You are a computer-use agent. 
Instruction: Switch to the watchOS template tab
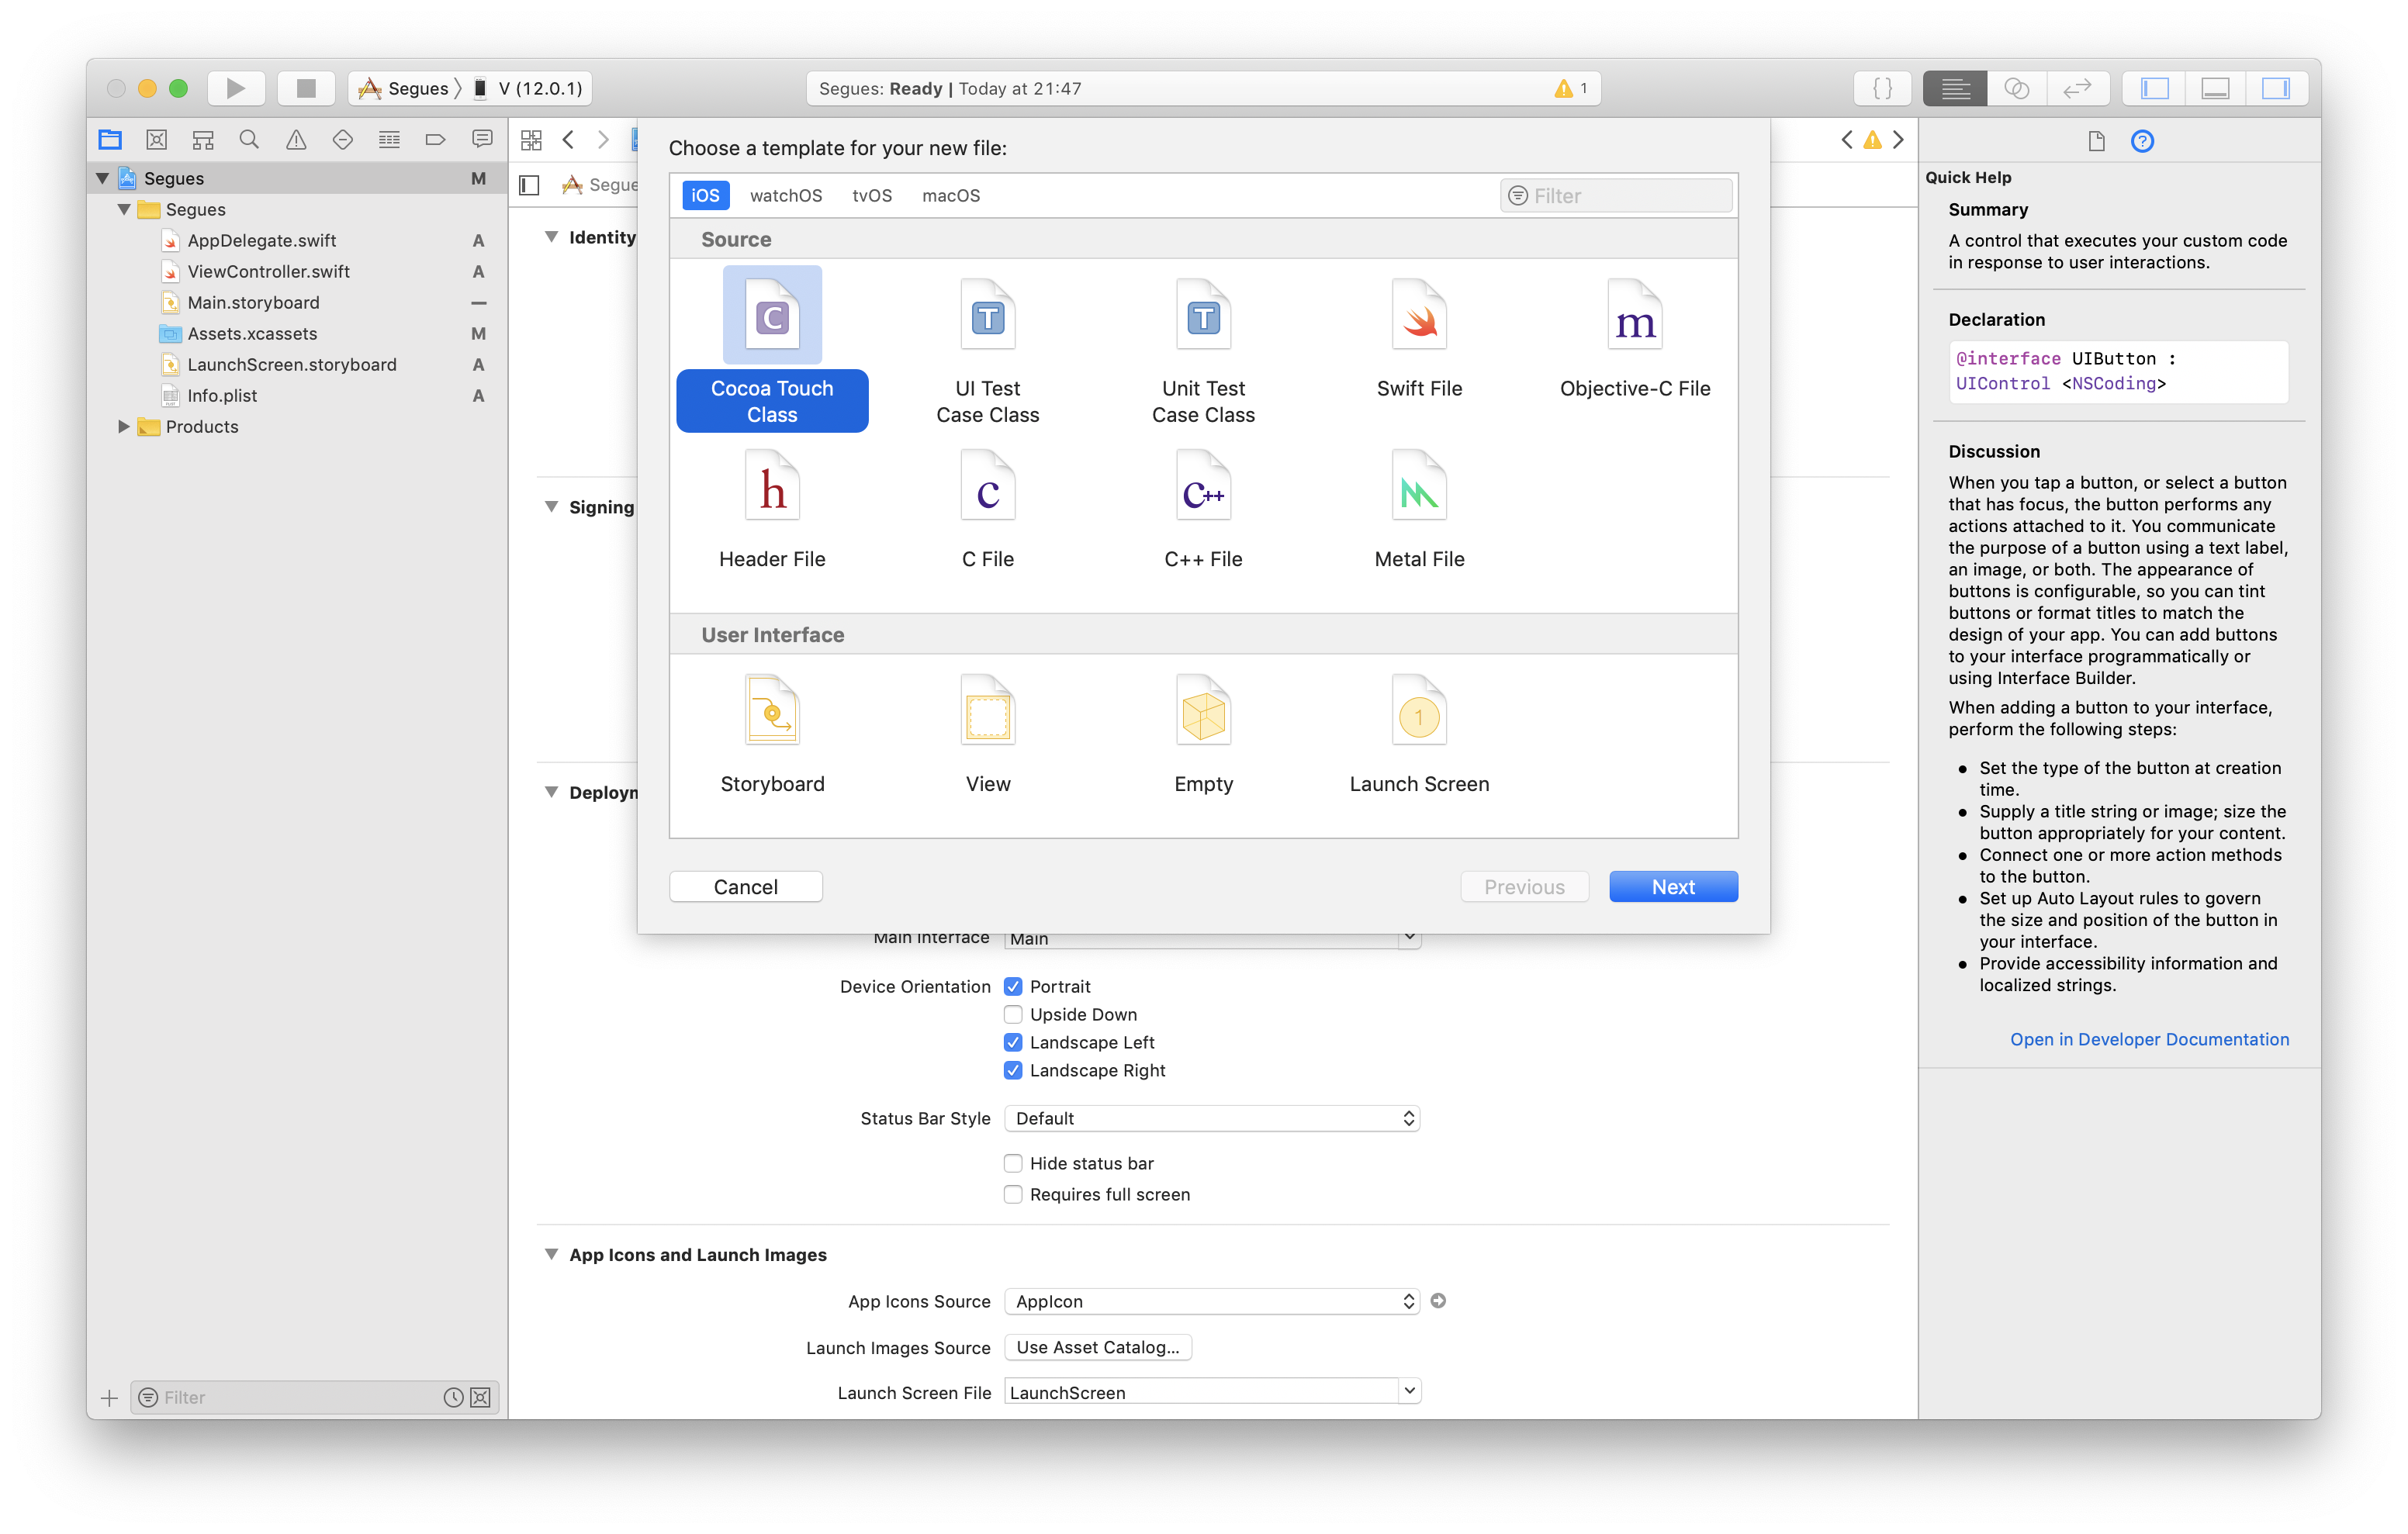(x=785, y=195)
